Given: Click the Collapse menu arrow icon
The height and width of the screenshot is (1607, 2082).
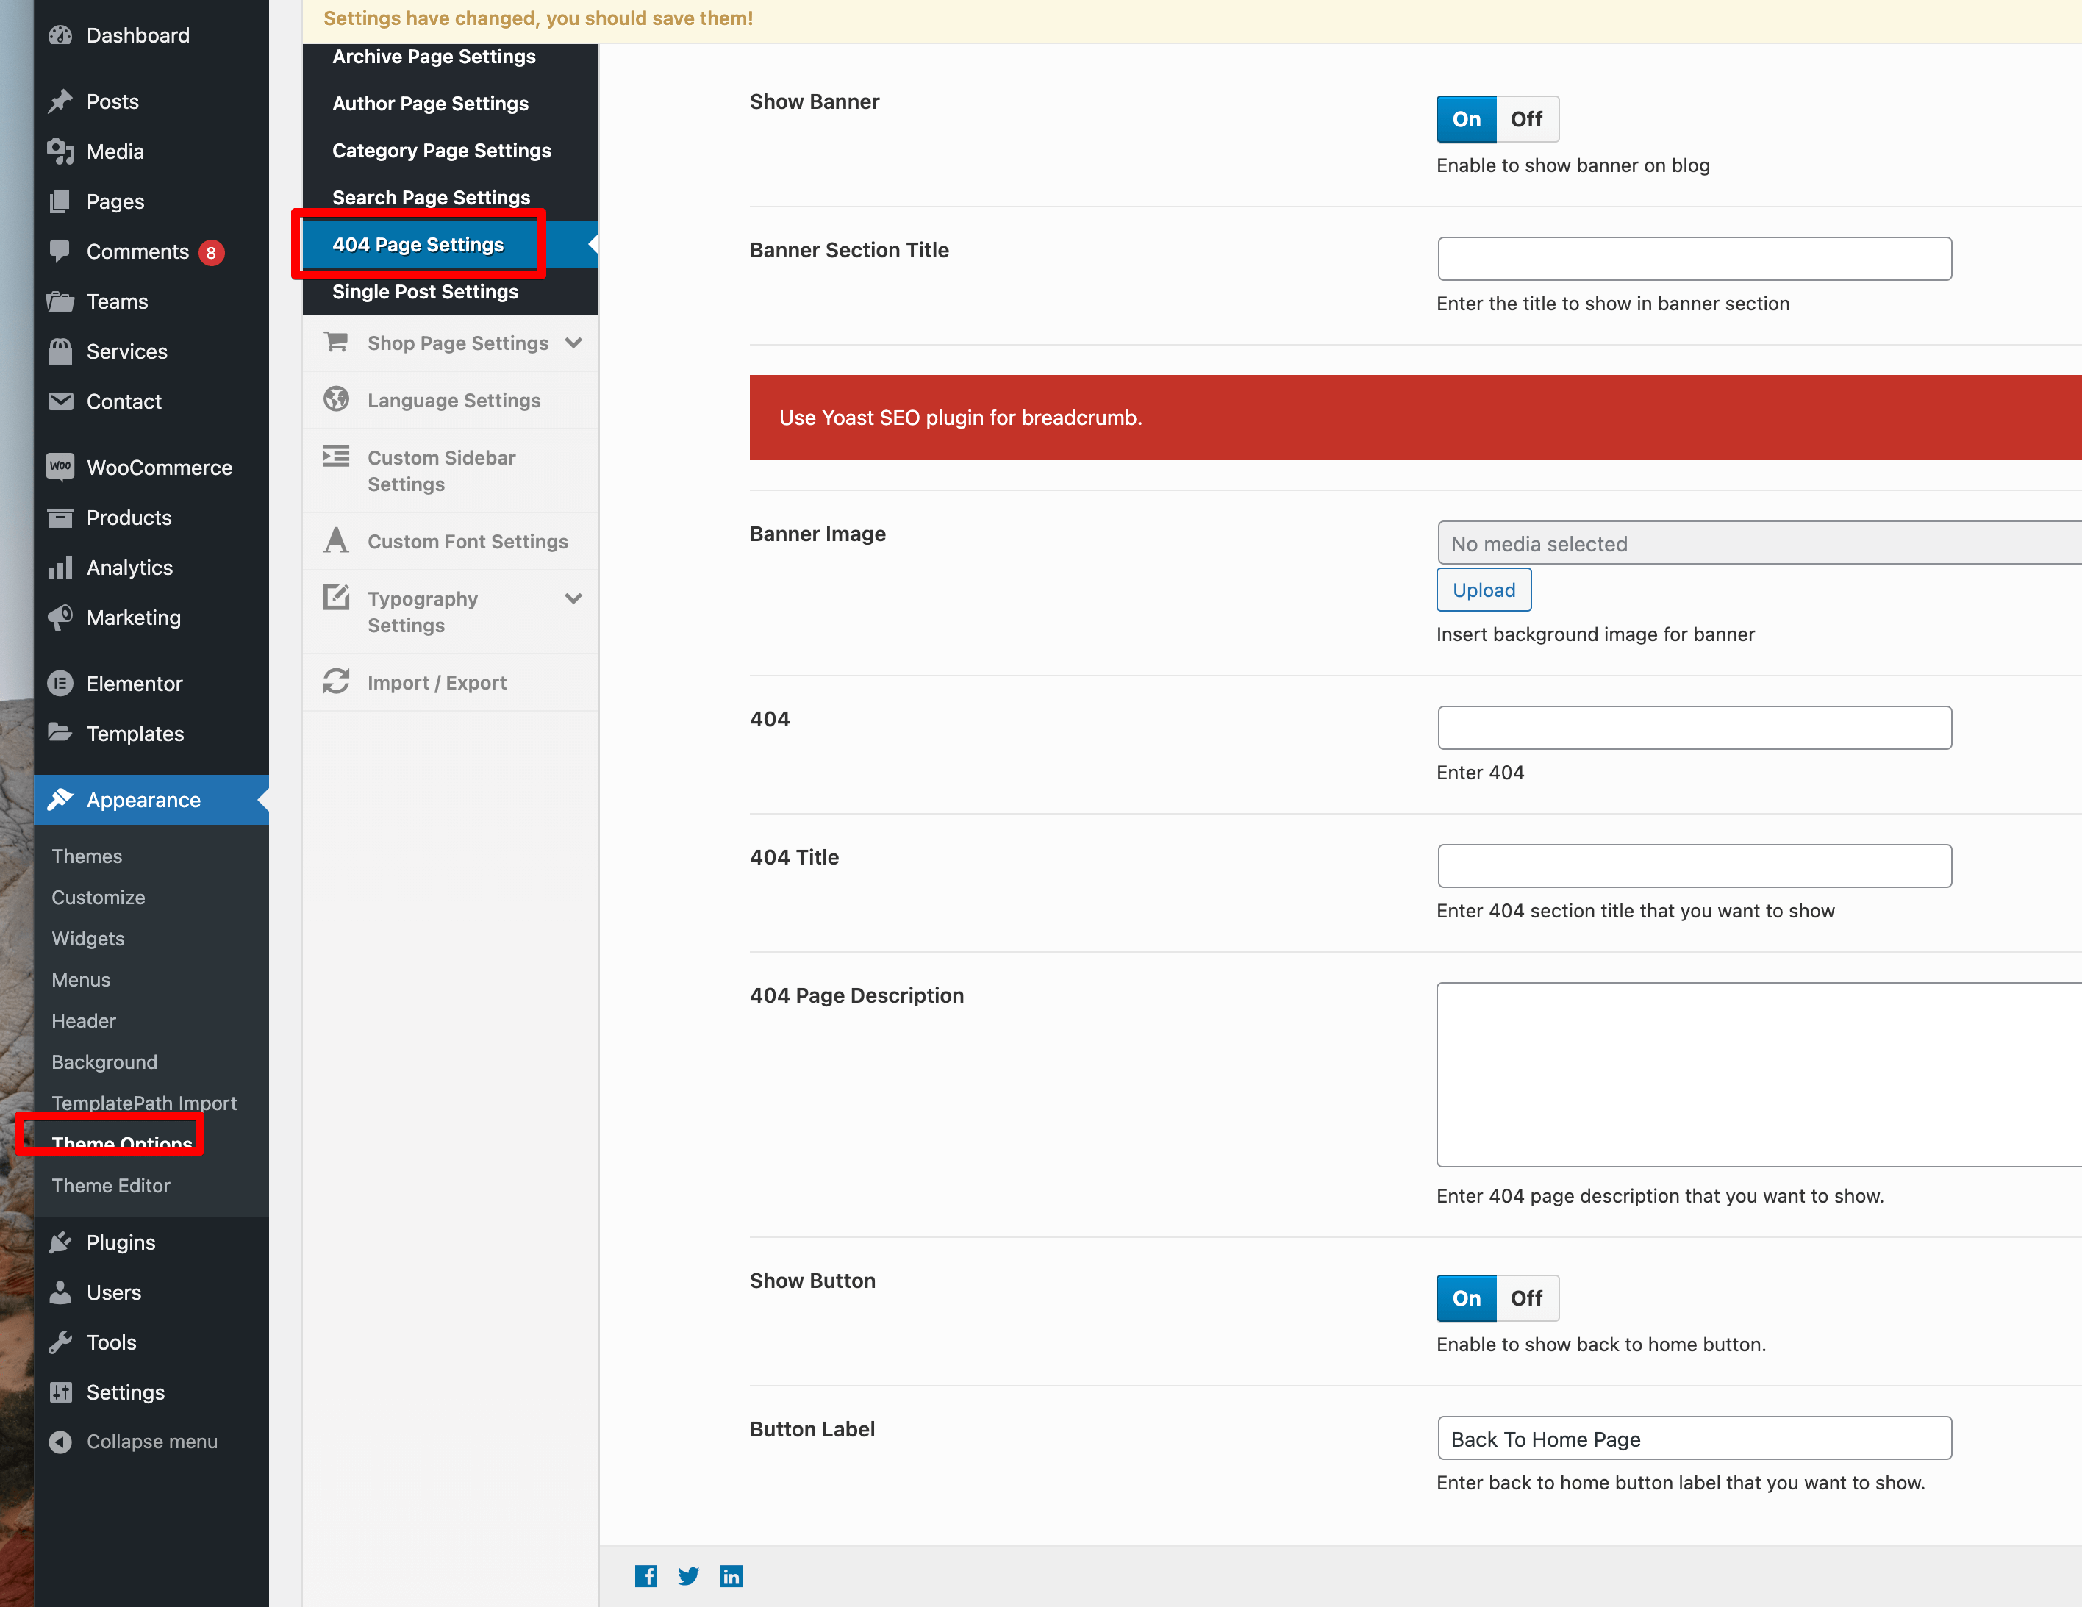Looking at the screenshot, I should pos(60,1441).
